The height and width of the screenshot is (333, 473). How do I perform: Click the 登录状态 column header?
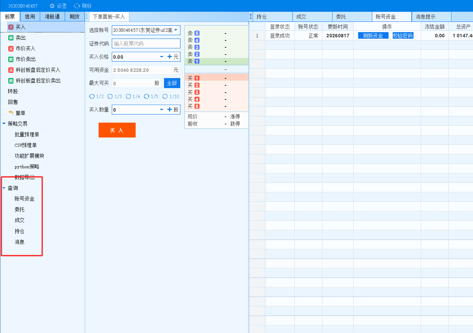(280, 27)
